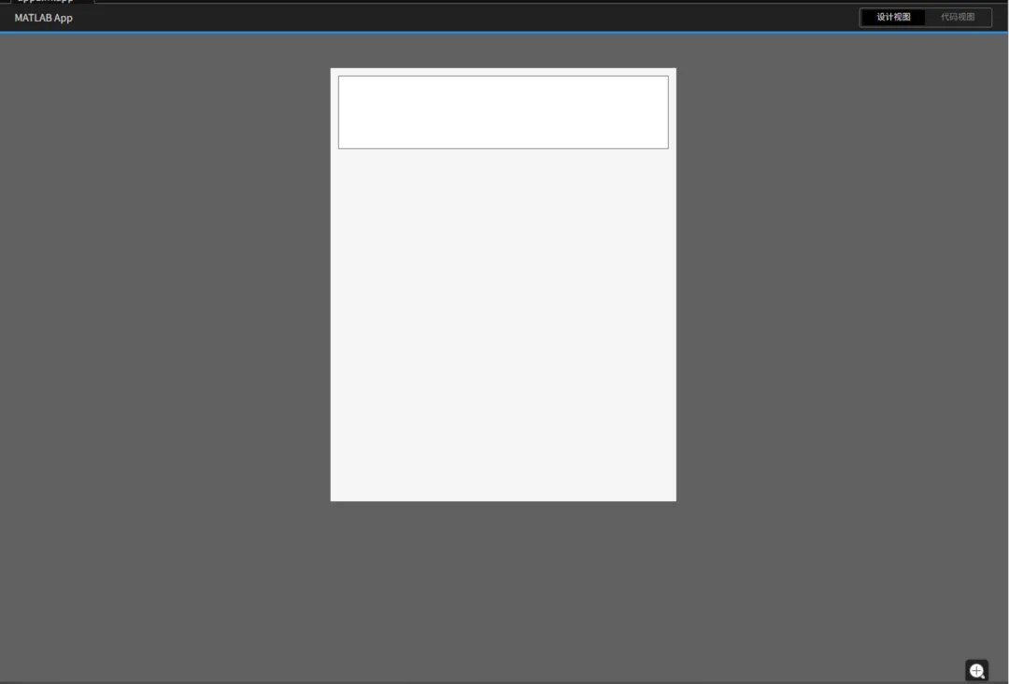Click the bottom edge of the app figure

504,500
